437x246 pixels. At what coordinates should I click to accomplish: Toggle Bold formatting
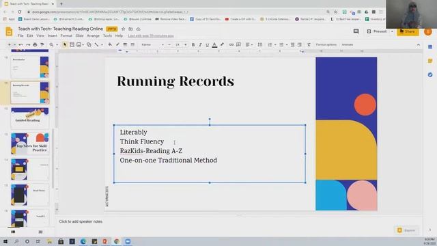(x=193, y=44)
